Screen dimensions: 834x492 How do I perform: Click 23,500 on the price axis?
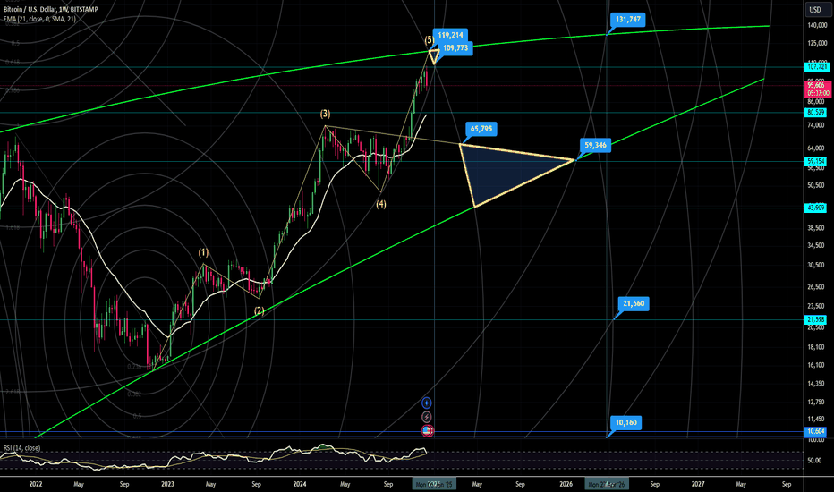(x=815, y=306)
